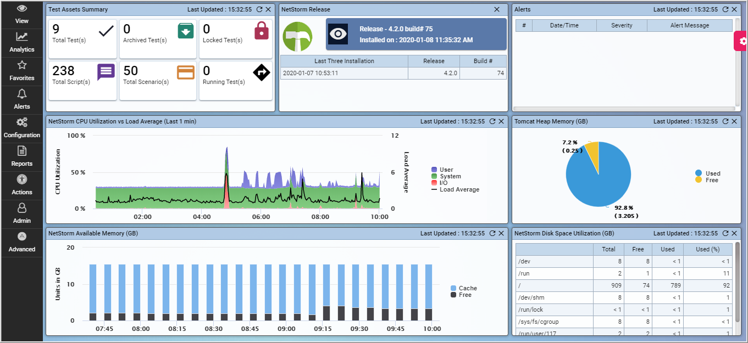Image resolution: width=748 pixels, height=343 pixels.
Task: Click the 10:00 bar in available memory chart
Action: [429, 293]
